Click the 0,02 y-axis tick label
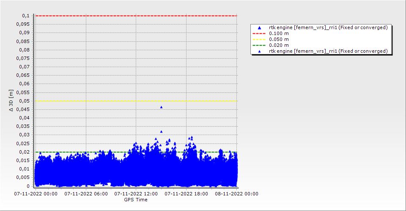This screenshot has height=211, width=406. 24,152
